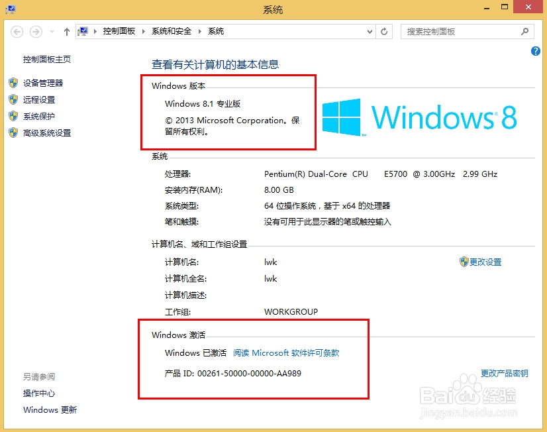Open 控制面板主页 link
This screenshot has height=432, width=547.
click(x=47, y=60)
